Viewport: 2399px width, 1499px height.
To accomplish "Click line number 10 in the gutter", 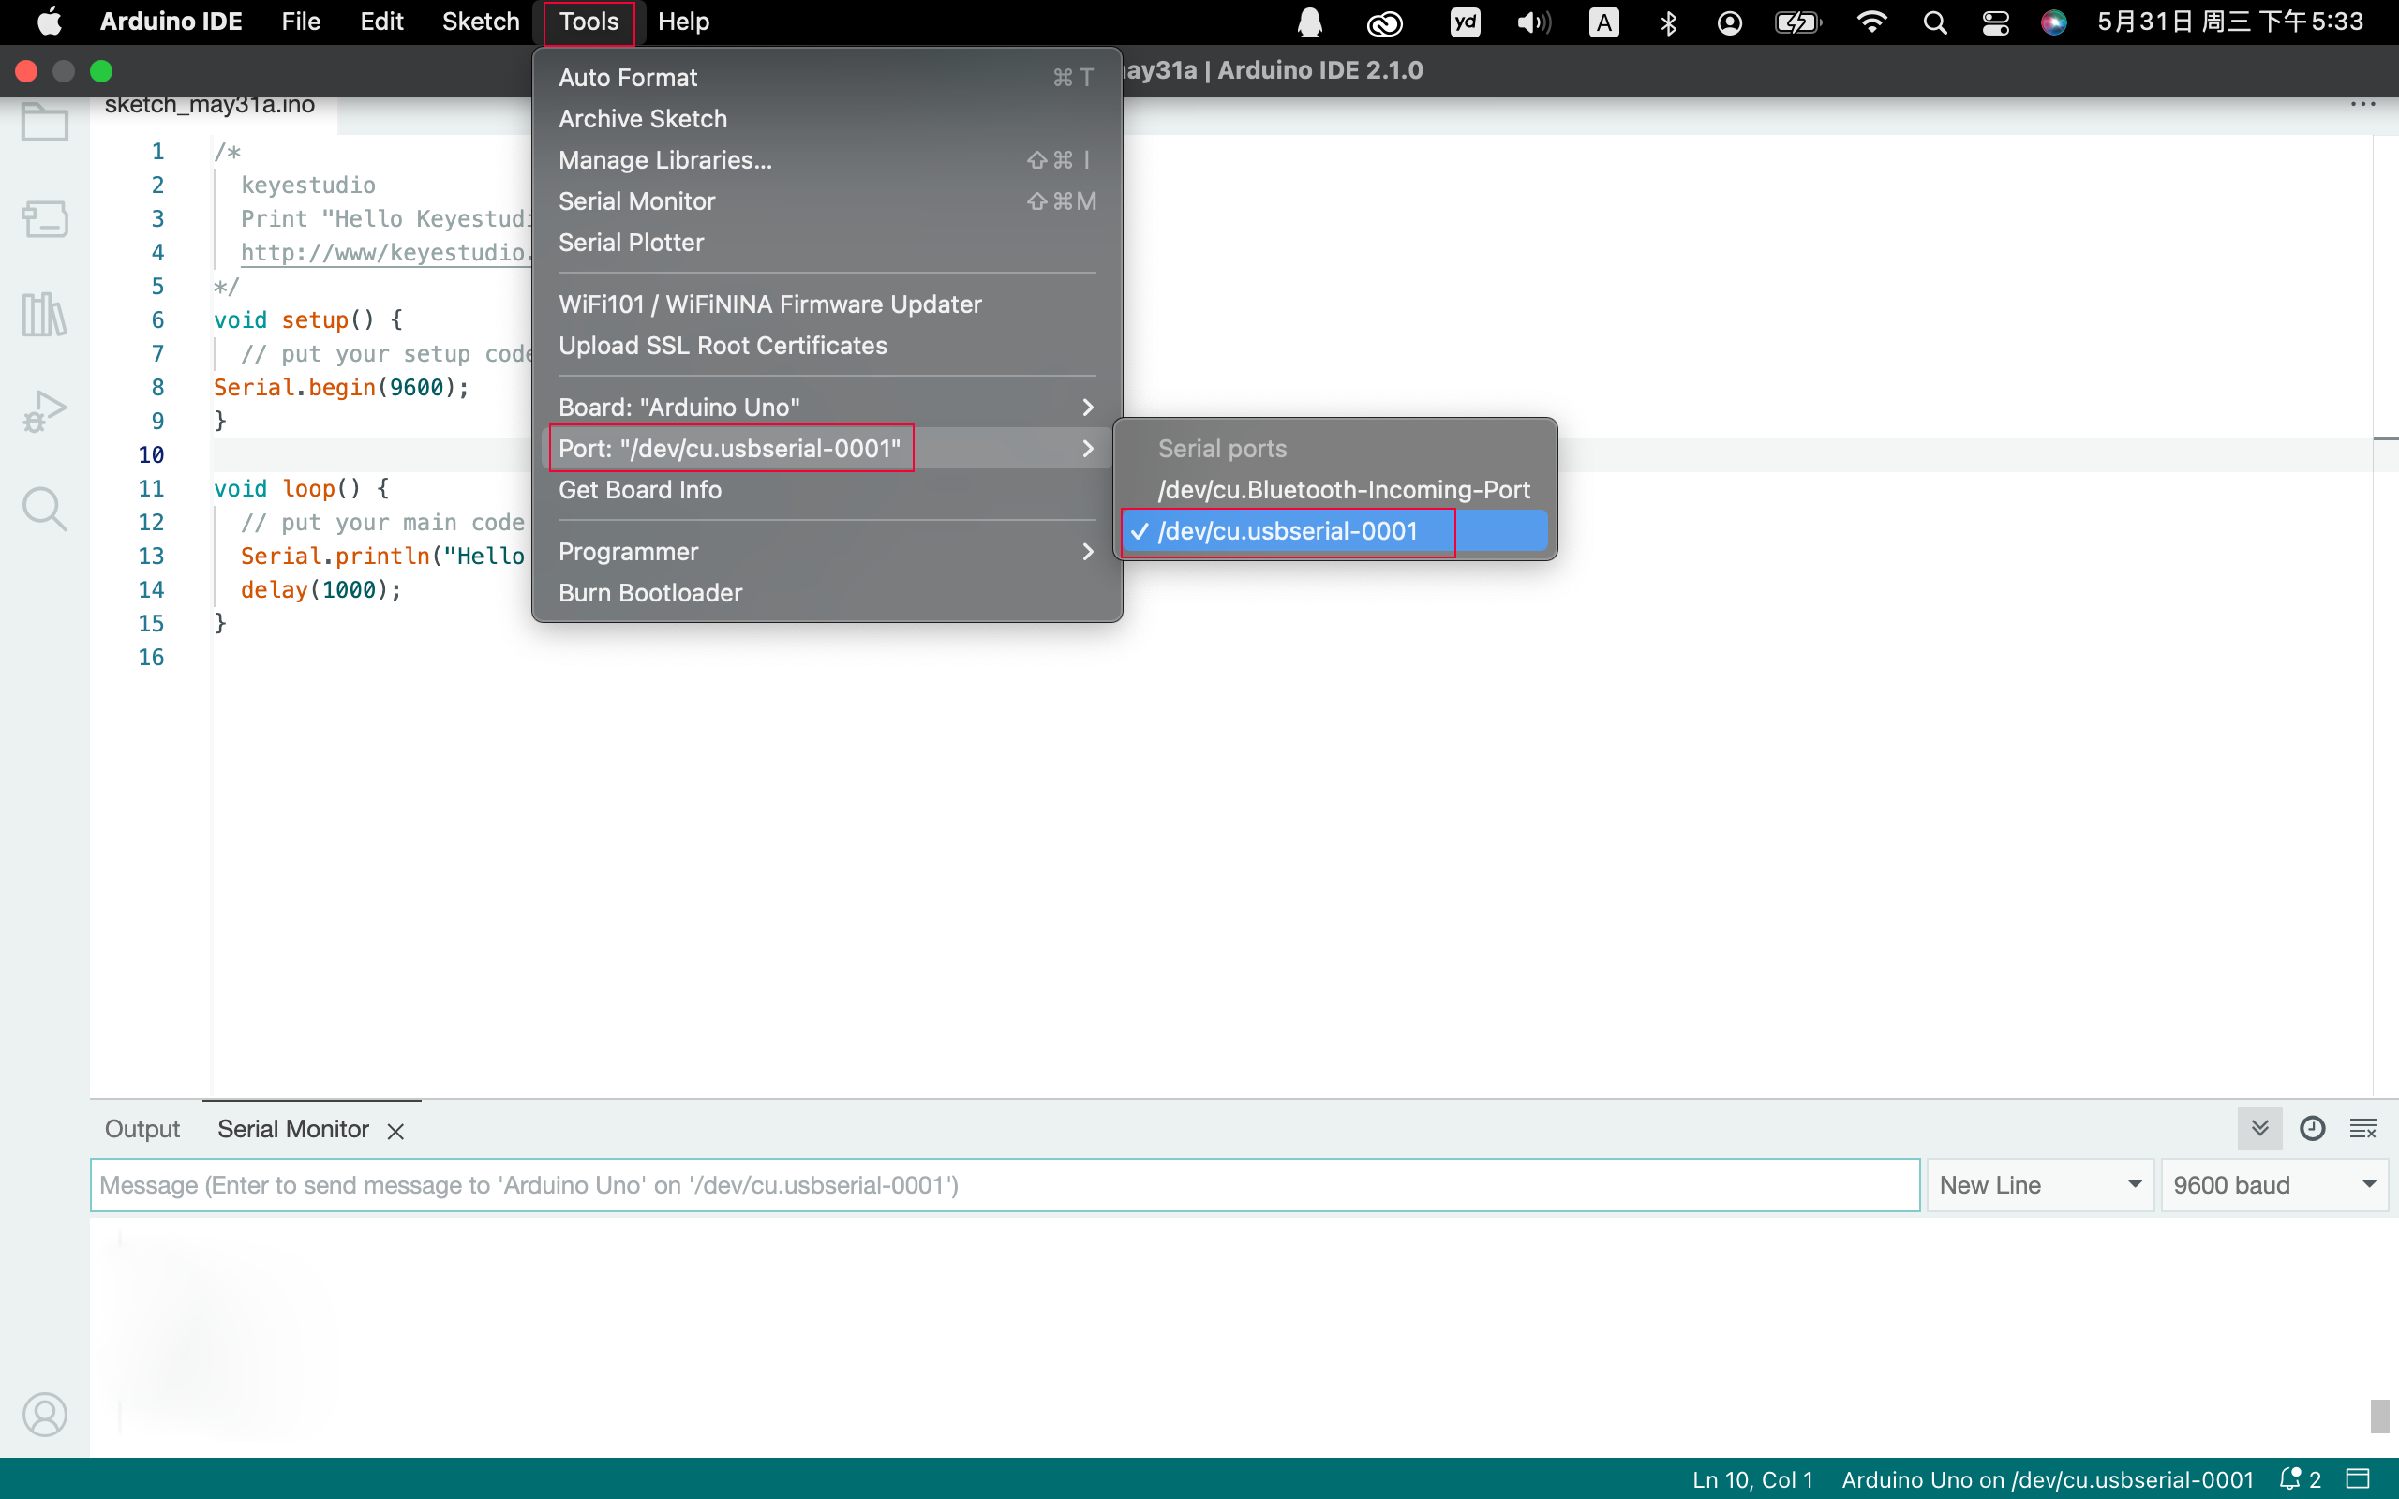I will click(x=151, y=455).
